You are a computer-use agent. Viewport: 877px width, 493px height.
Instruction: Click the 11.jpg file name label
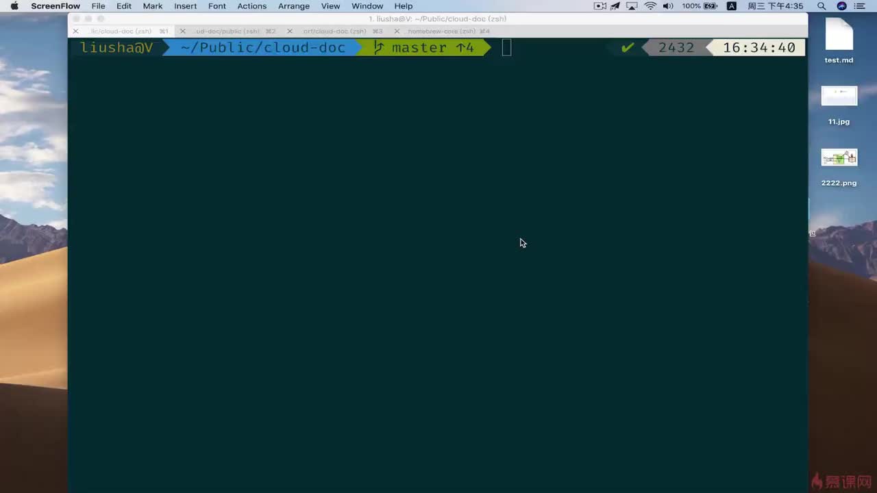coord(839,122)
